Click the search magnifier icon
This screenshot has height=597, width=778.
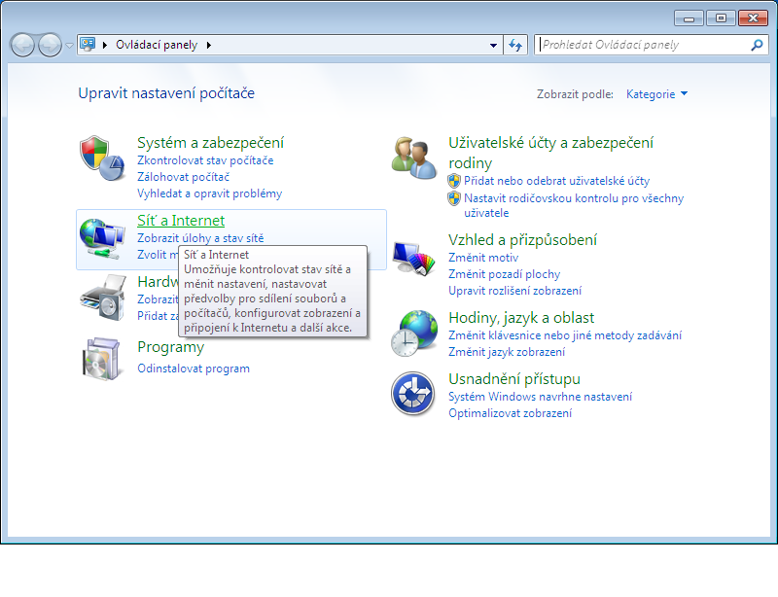click(757, 45)
